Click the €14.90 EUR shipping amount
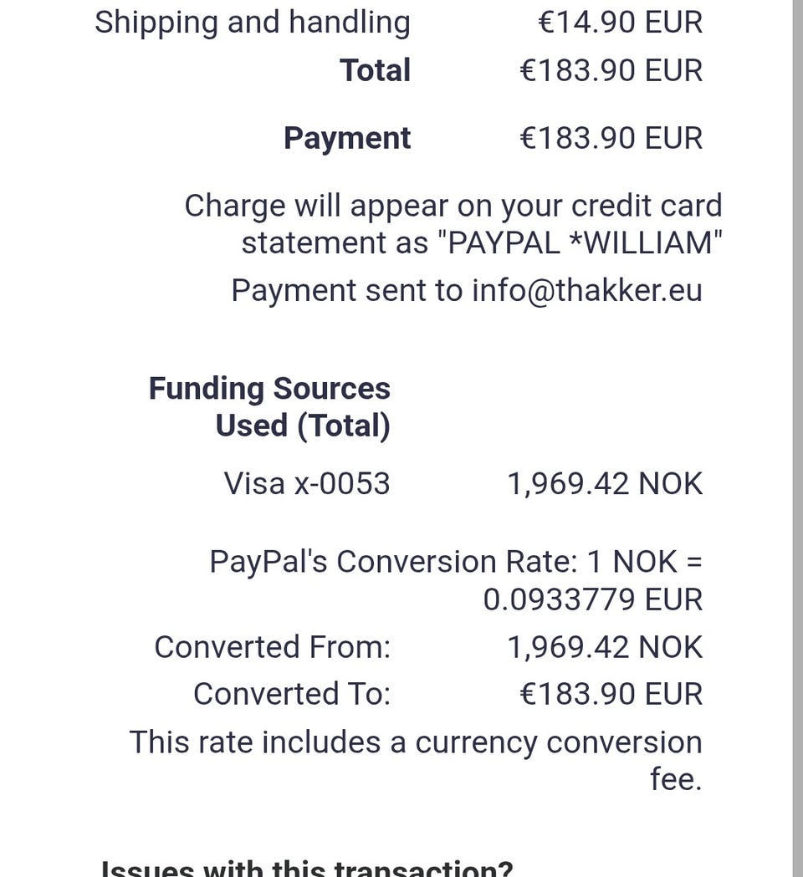Image resolution: width=803 pixels, height=877 pixels. click(x=619, y=22)
